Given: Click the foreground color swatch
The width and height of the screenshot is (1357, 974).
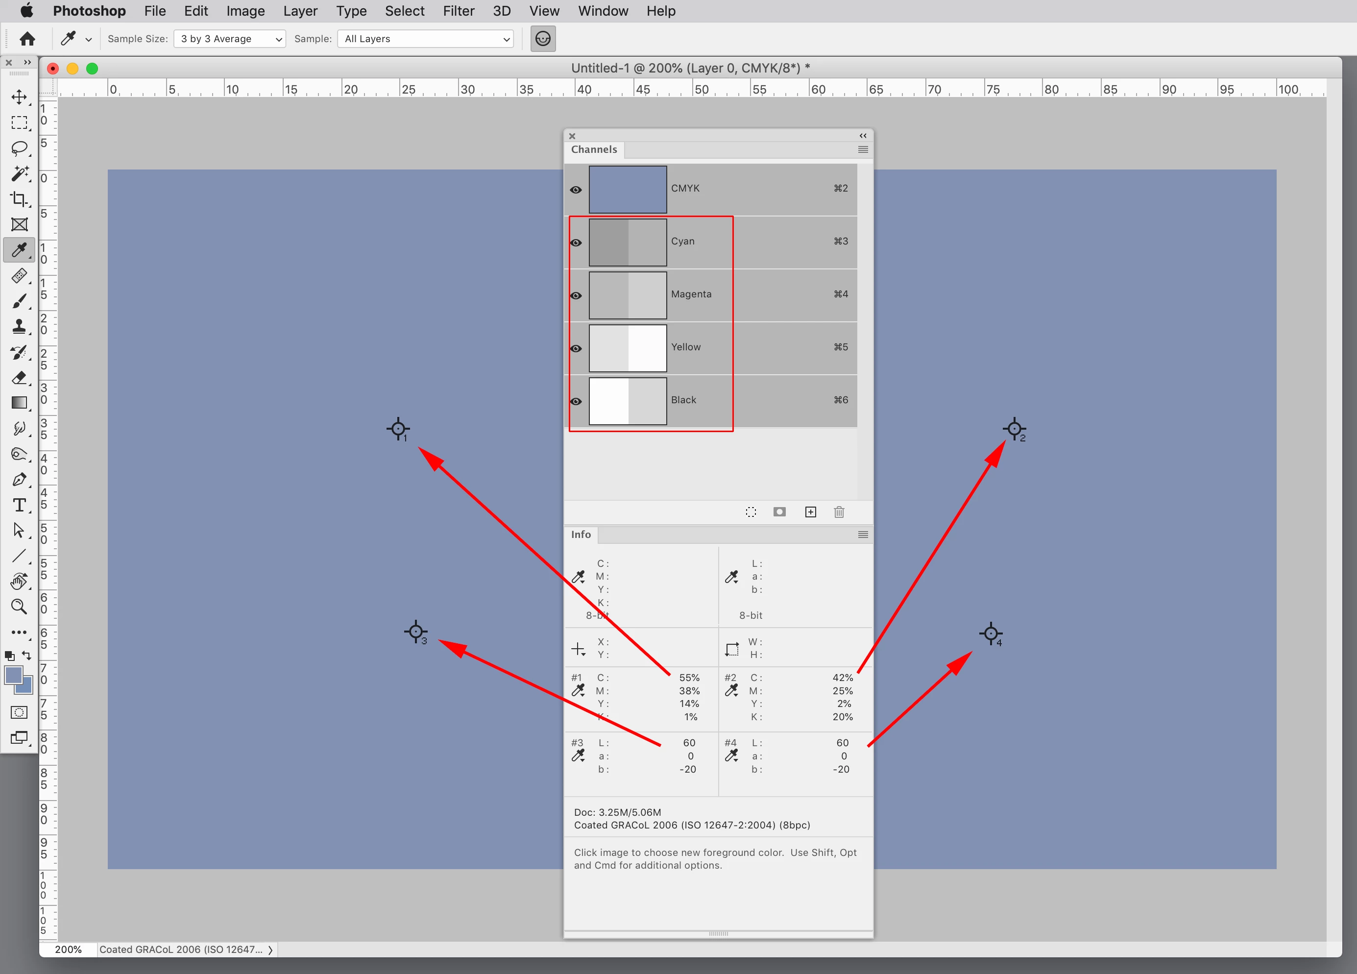Looking at the screenshot, I should coord(13,675).
